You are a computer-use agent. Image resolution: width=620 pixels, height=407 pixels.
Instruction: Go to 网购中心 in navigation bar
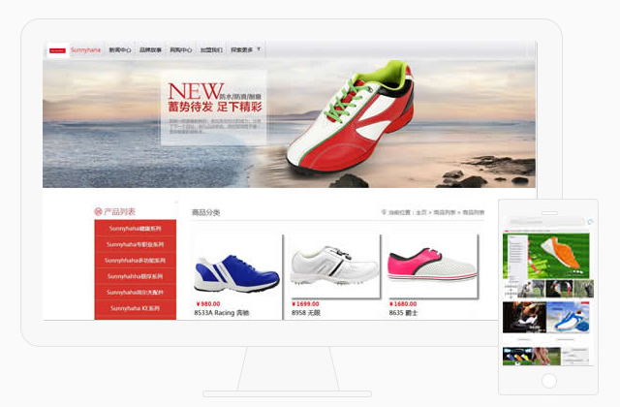click(x=180, y=49)
